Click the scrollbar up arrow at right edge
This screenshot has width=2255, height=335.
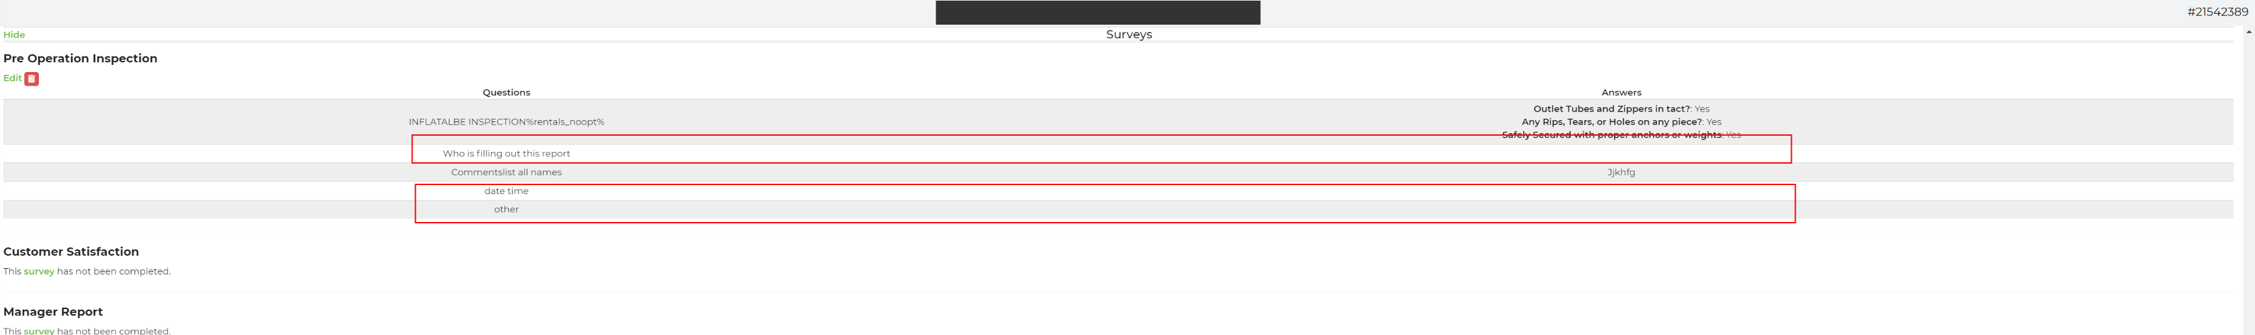coord(2248,32)
